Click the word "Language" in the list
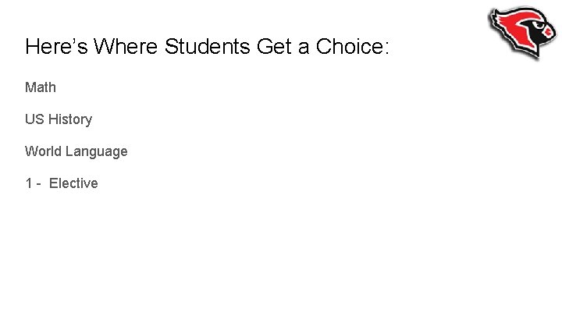This screenshot has width=562, height=316. (96, 151)
